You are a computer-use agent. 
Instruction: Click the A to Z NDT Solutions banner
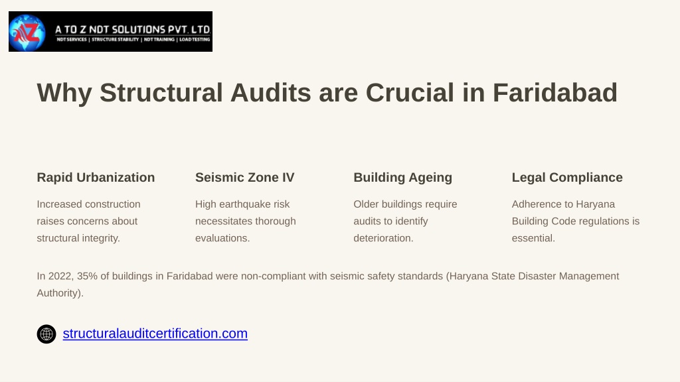tap(111, 32)
